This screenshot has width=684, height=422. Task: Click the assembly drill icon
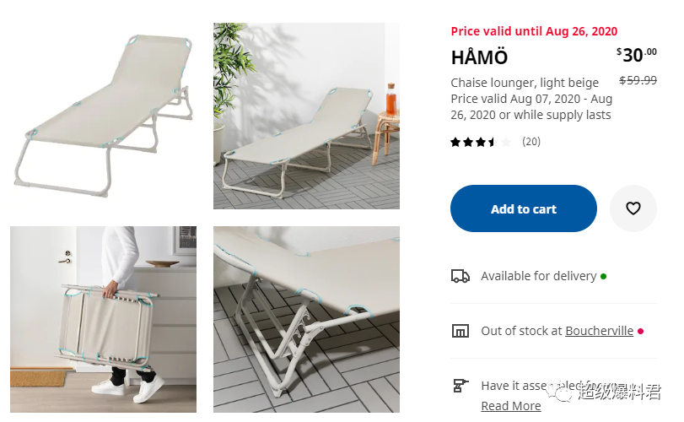point(460,386)
